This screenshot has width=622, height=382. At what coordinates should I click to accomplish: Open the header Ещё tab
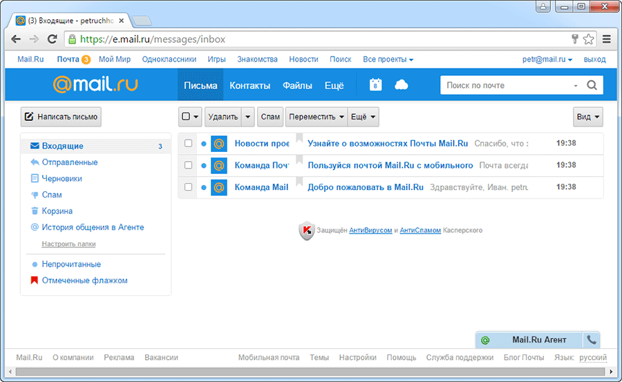(x=334, y=85)
